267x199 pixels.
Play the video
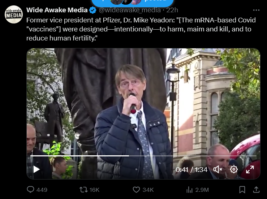point(36,169)
